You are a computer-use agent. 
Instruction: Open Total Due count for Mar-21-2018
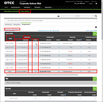coord(36,60)
